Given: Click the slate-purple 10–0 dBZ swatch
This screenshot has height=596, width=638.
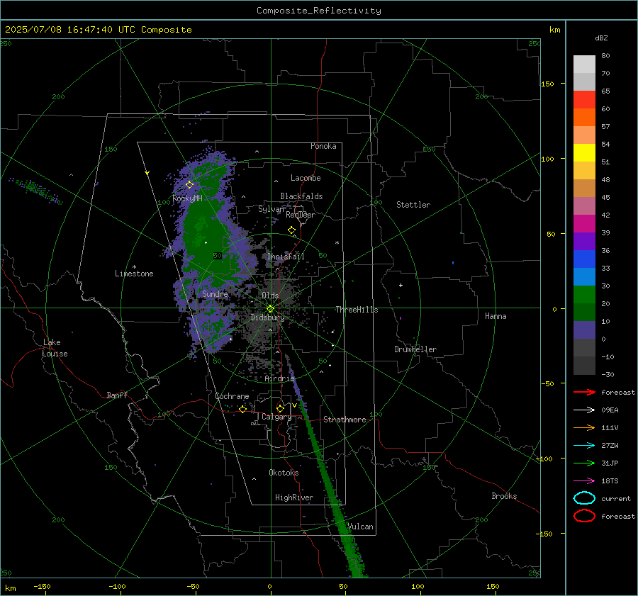Looking at the screenshot, I should pyautogui.click(x=584, y=330).
